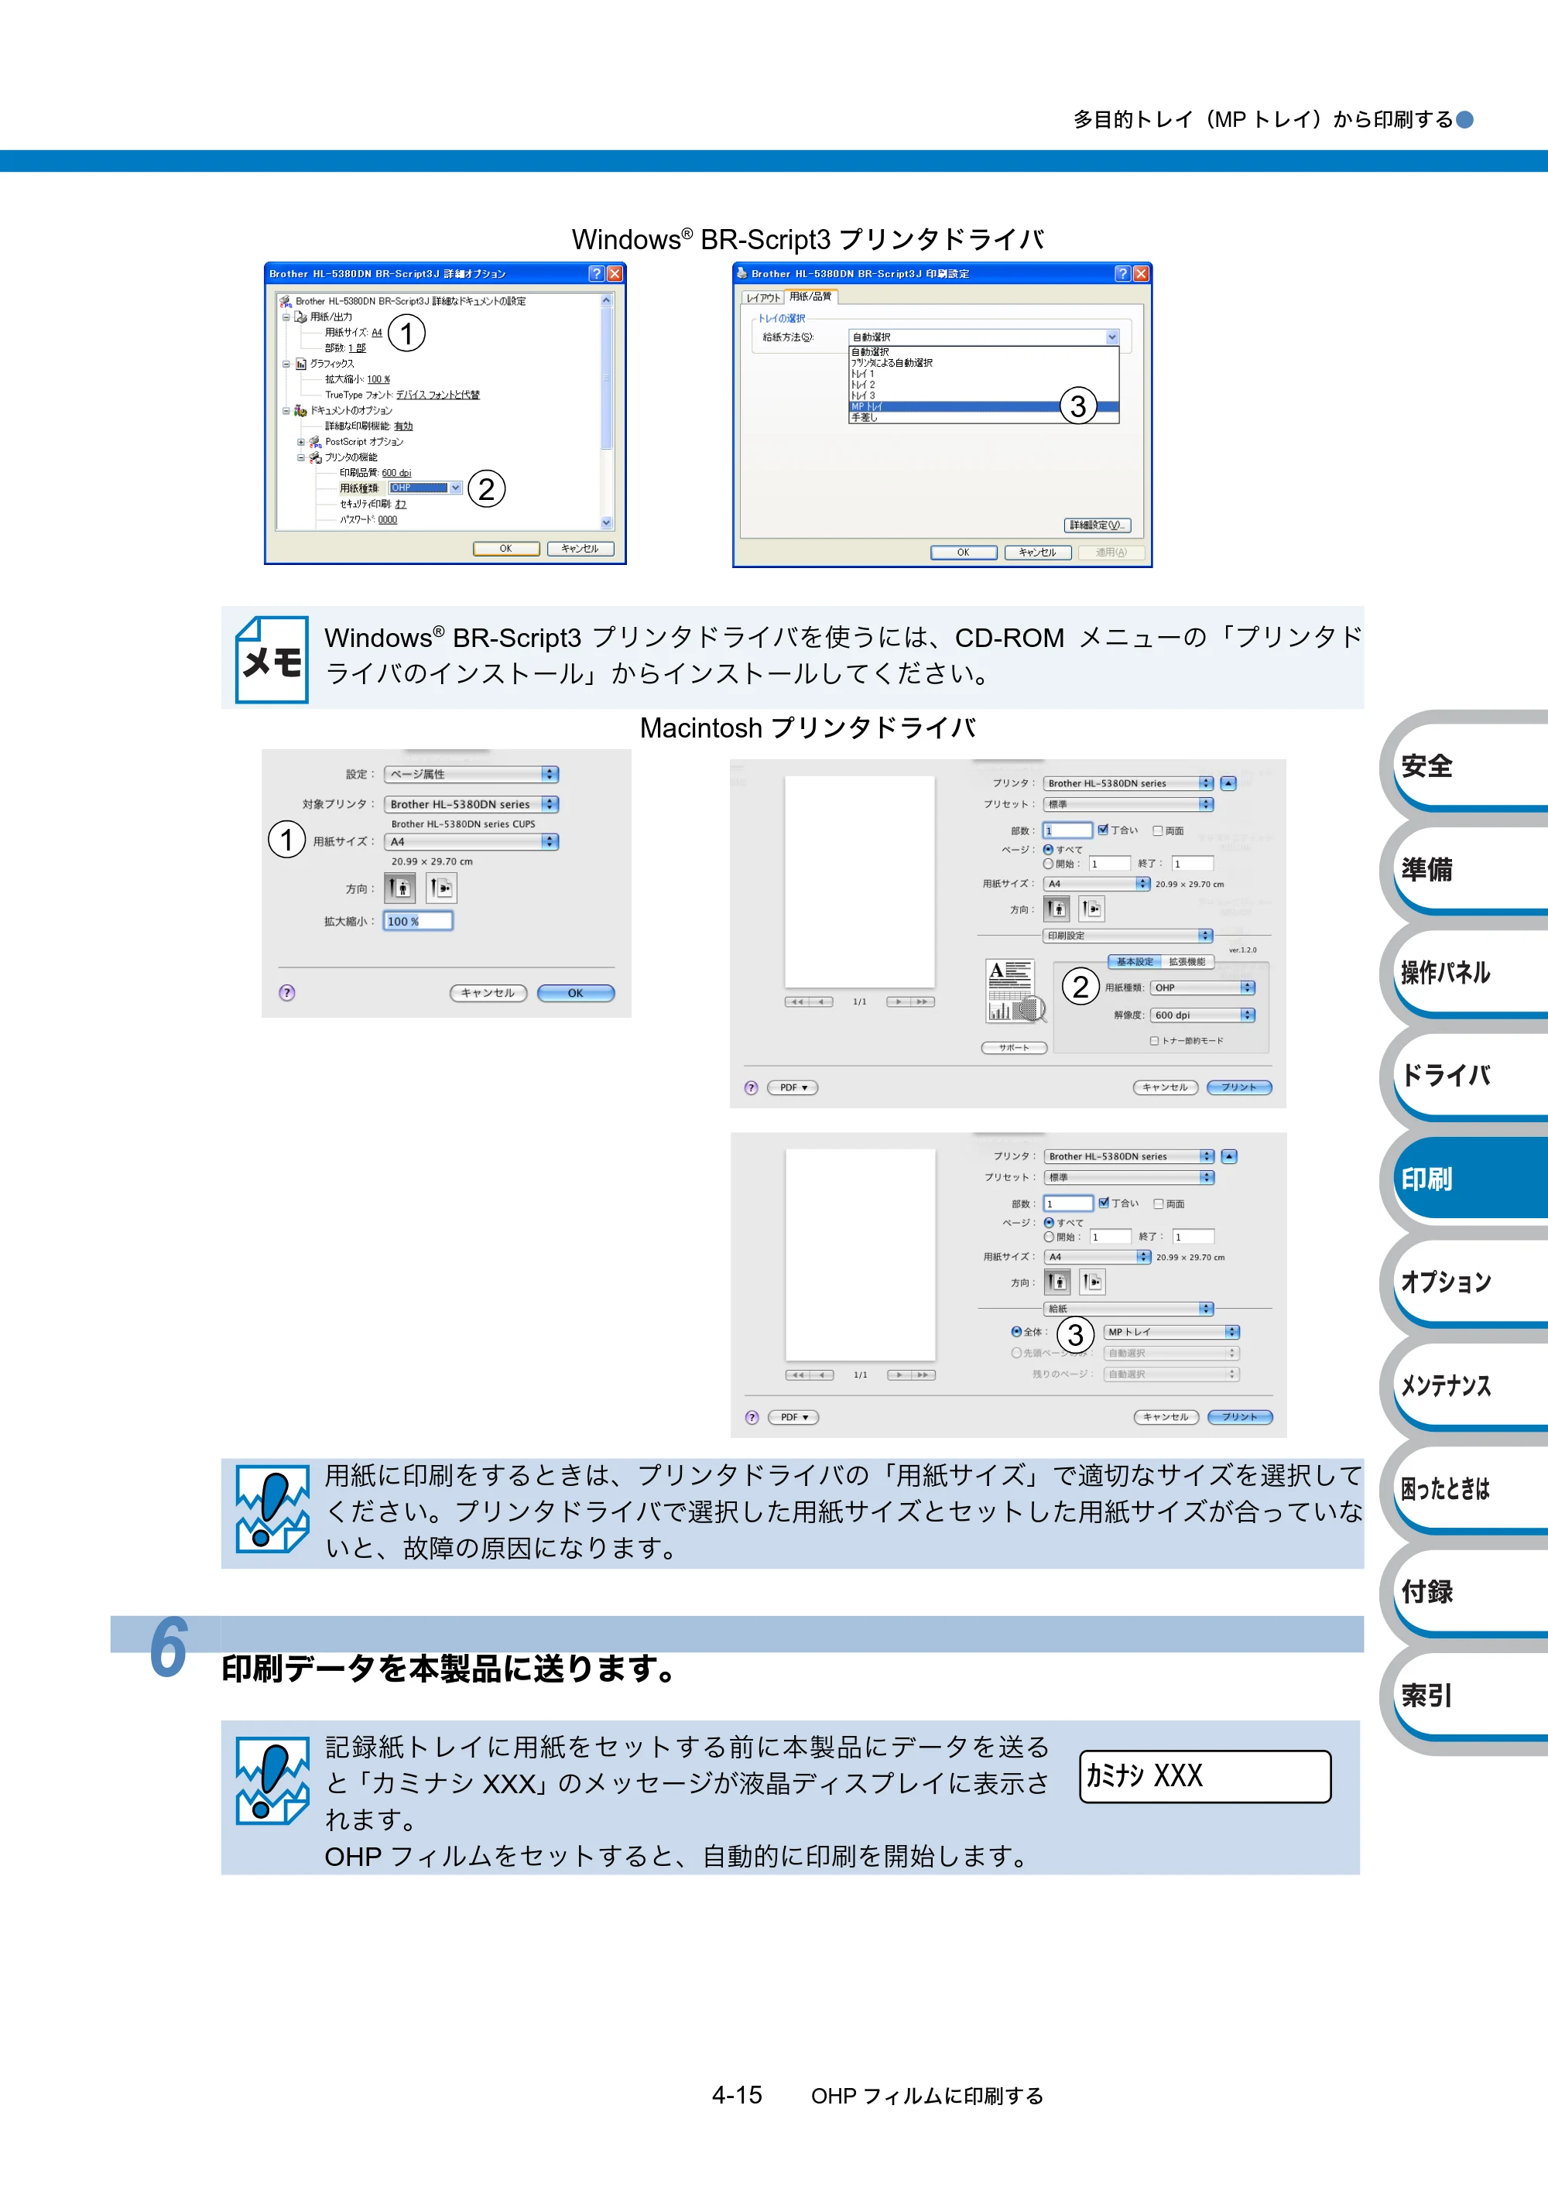The width and height of the screenshot is (1548, 2191).
Task: Select the 全体 radio button
Action: coord(1016,1331)
